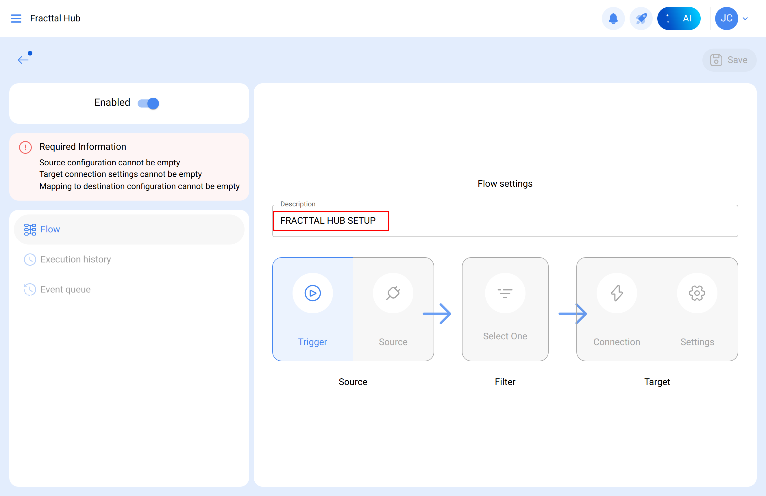Click the JC user avatar
The image size is (766, 496).
726,18
